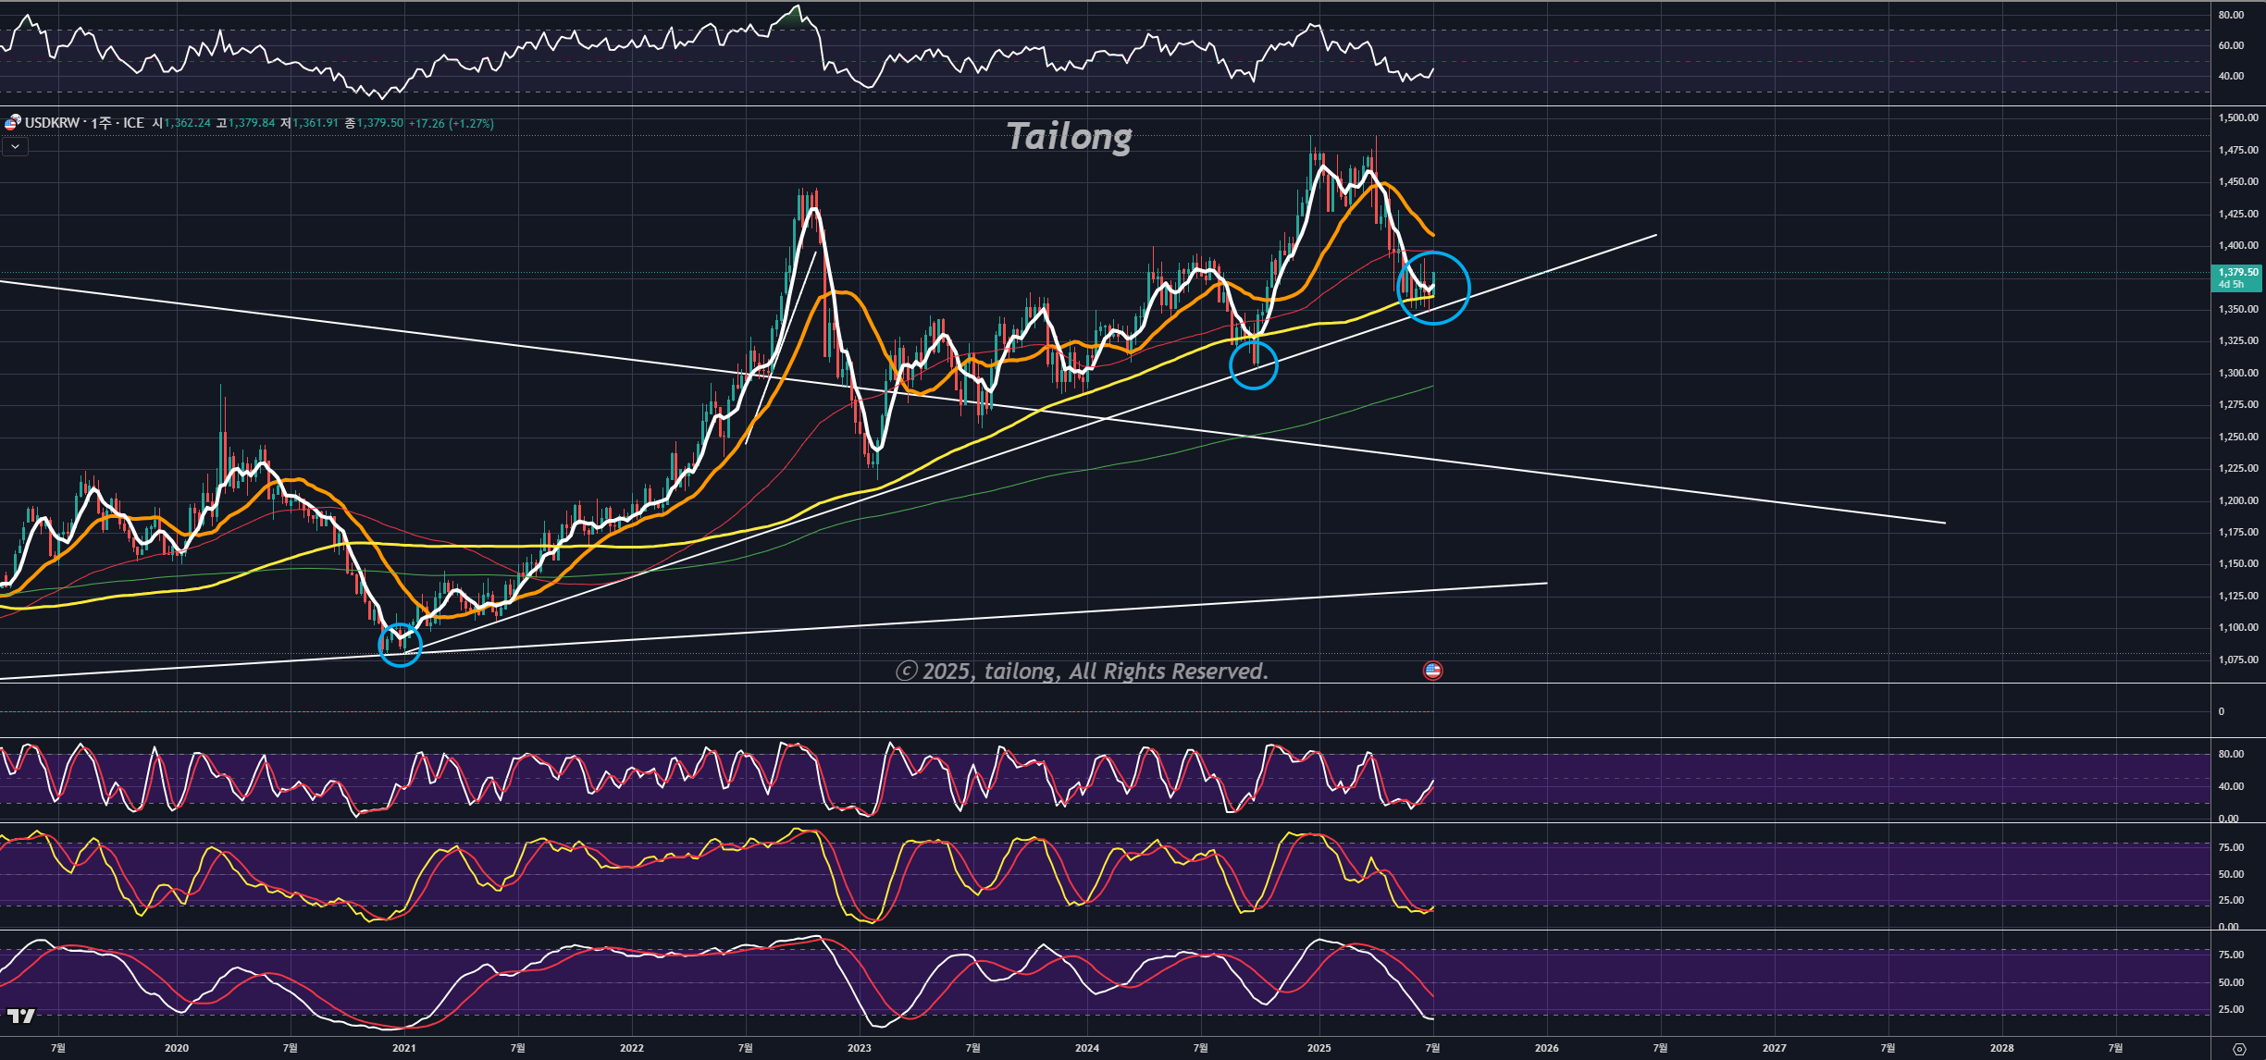This screenshot has height=1060, width=2266.
Task: Click the 1,500.00 price scale label
Action: (2238, 117)
